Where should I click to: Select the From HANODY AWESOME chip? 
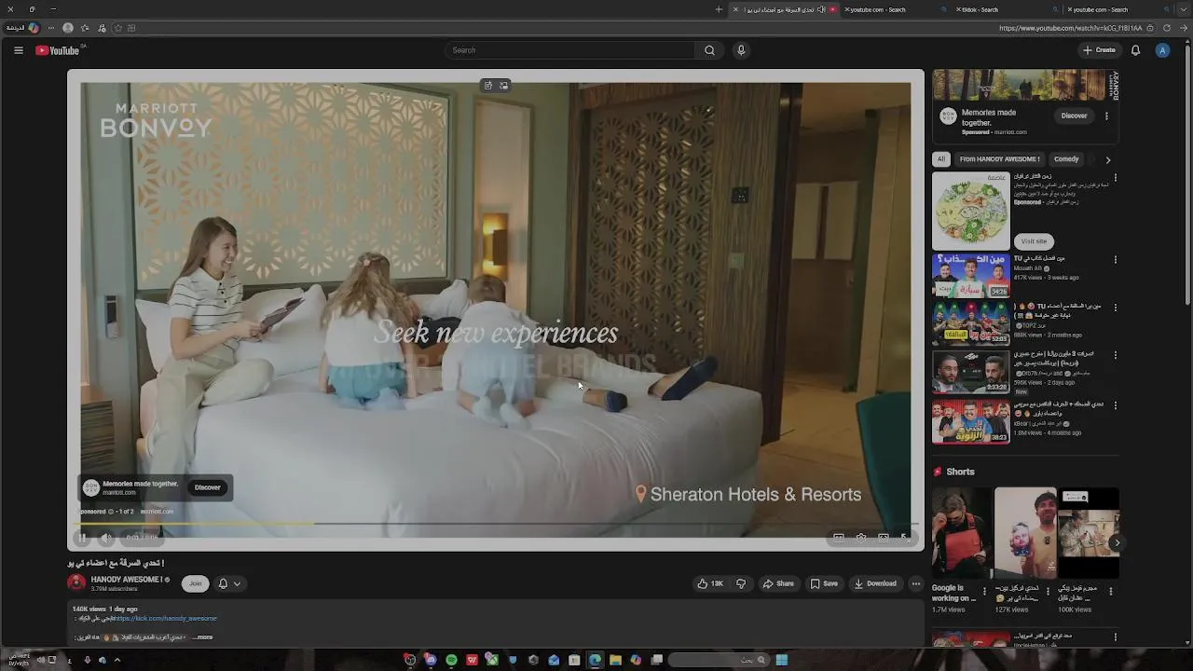tap(999, 159)
